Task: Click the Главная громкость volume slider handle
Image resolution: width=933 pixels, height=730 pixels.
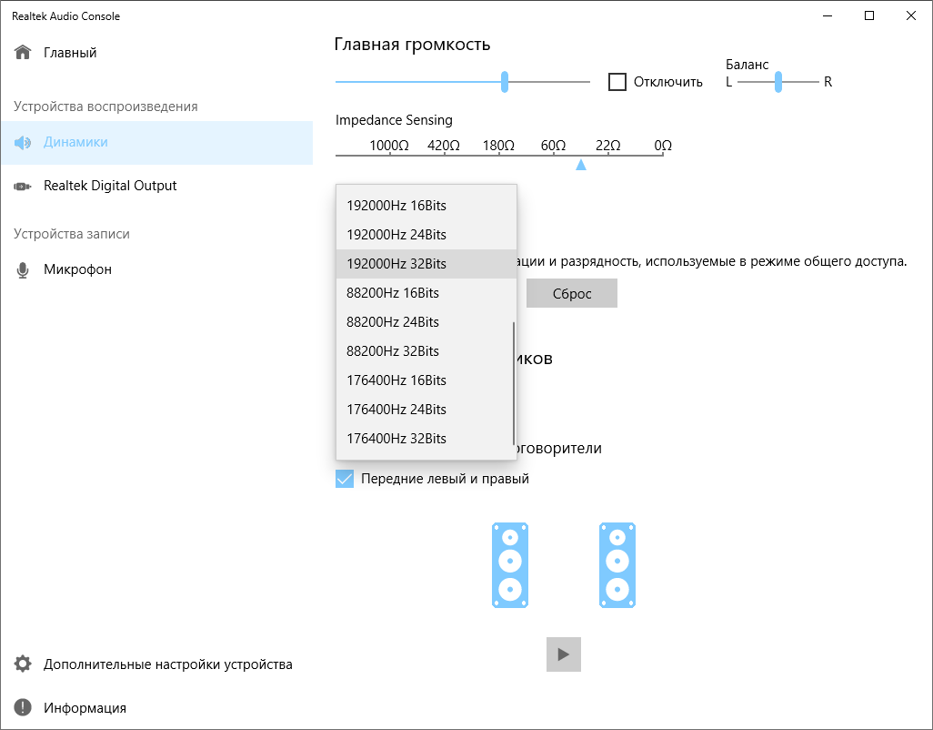Action: coord(505,82)
